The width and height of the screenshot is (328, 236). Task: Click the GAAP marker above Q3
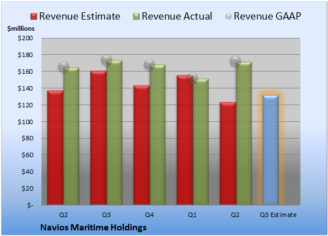pos(107,60)
